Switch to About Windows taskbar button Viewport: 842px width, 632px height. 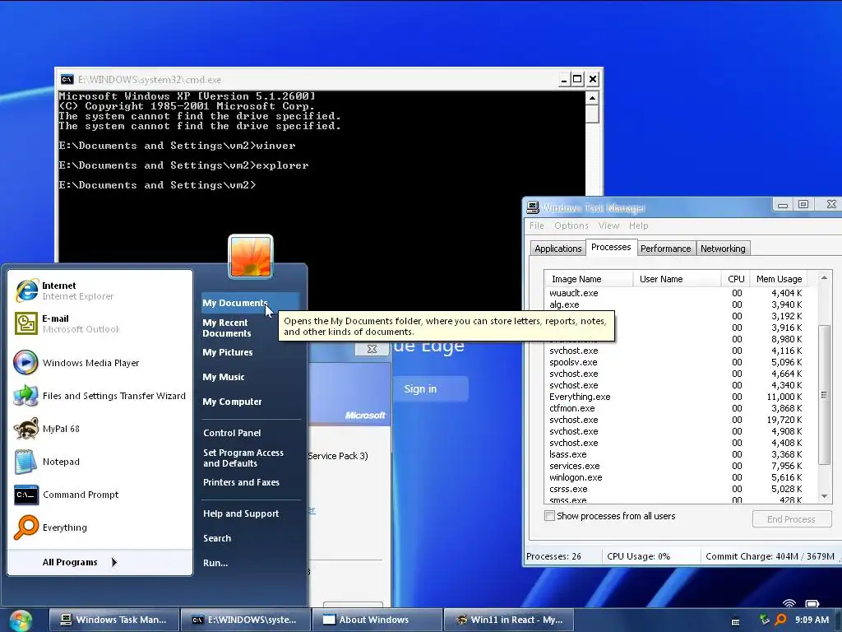click(377, 620)
